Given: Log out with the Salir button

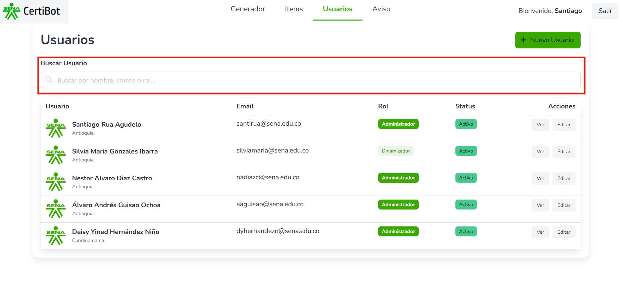Looking at the screenshot, I should [x=605, y=11].
